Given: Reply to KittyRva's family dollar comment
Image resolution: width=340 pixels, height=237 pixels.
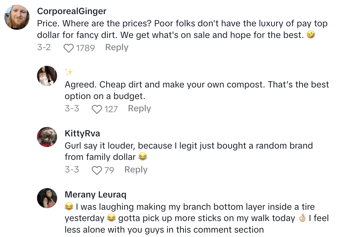Looking at the screenshot, I should coord(136,170).
